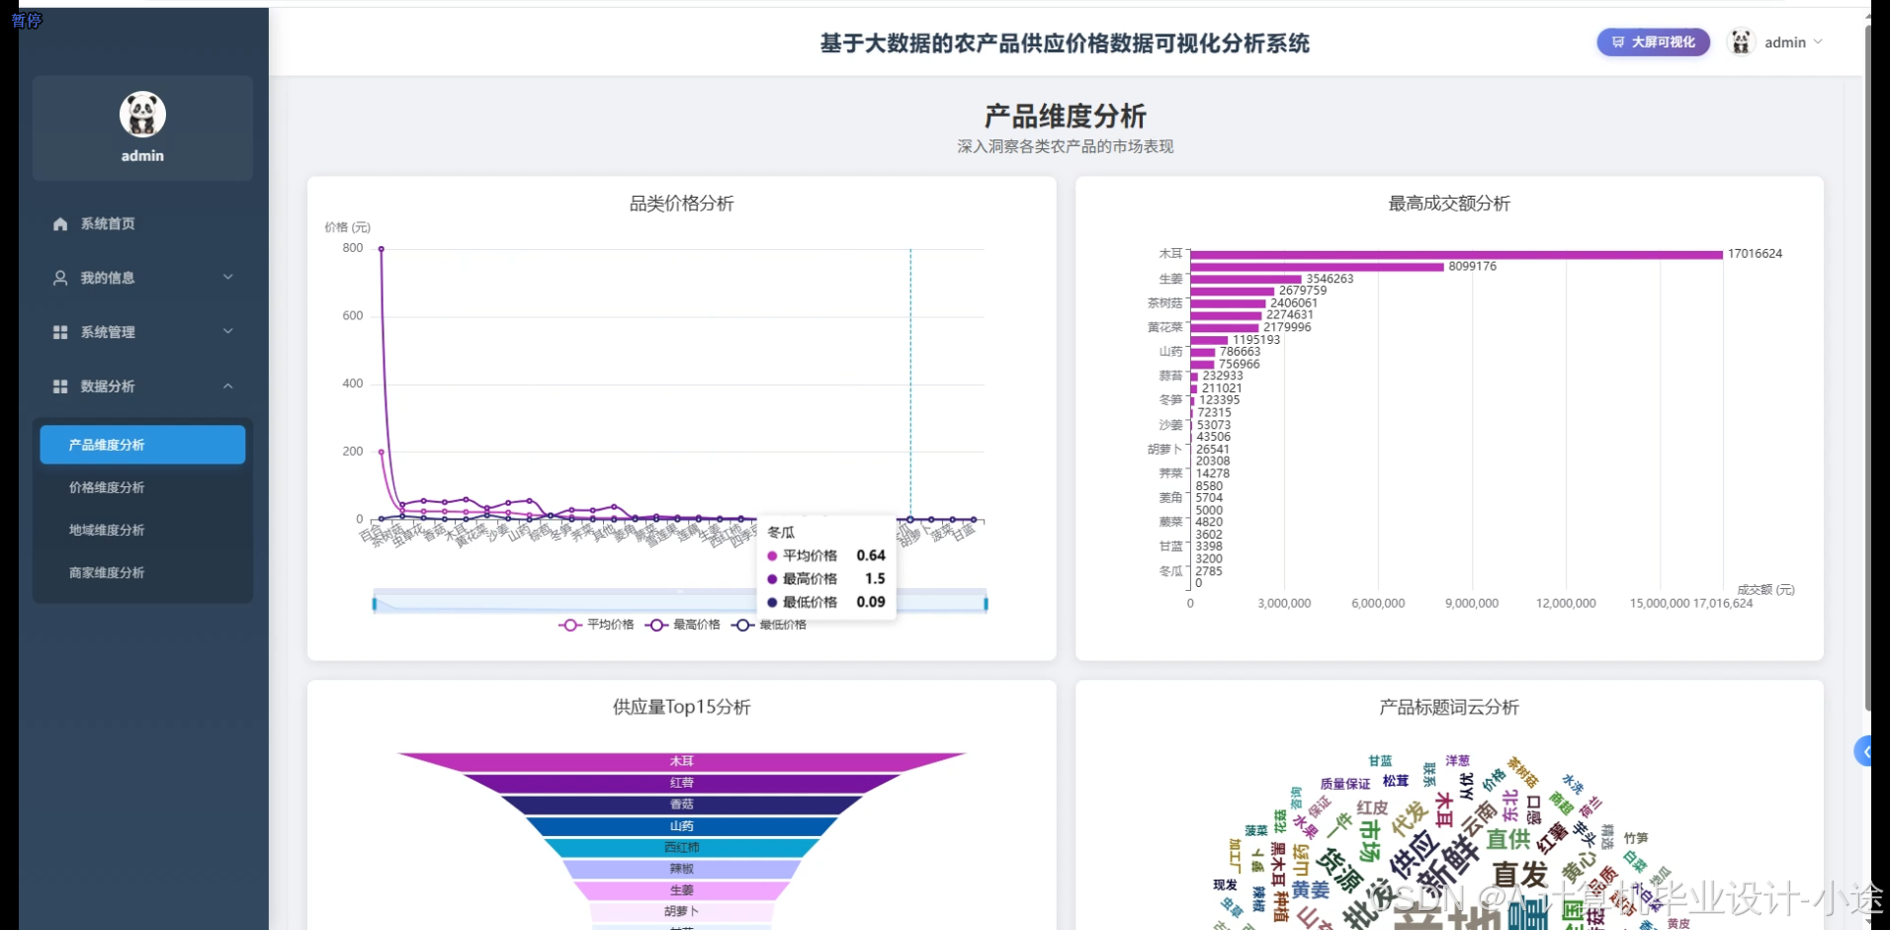This screenshot has width=1890, height=930.
Task: Expand the 系统管理 menu chevron
Action: 228,332
